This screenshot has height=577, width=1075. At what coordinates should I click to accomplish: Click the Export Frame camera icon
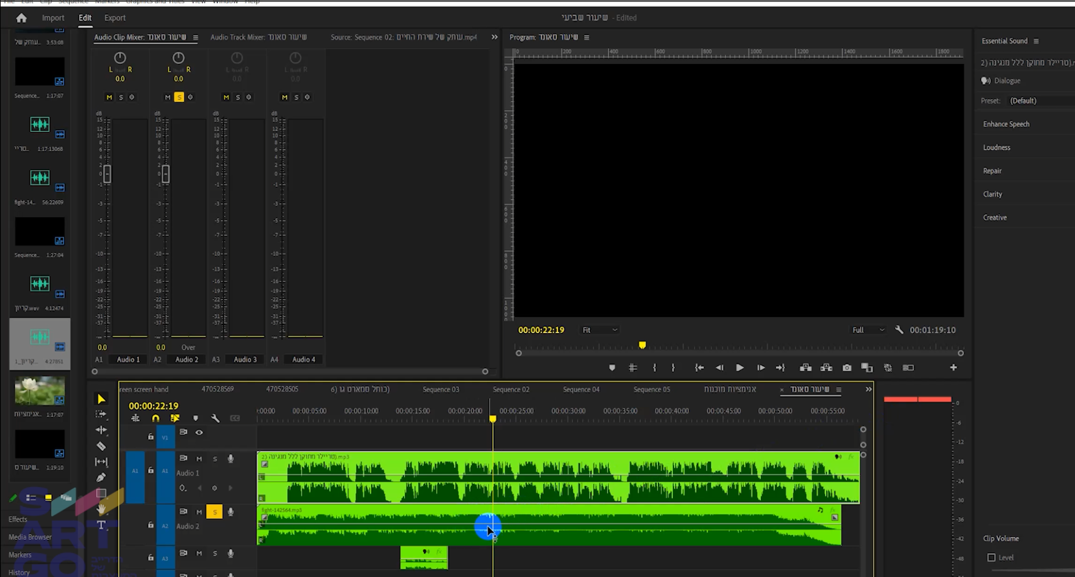click(846, 367)
